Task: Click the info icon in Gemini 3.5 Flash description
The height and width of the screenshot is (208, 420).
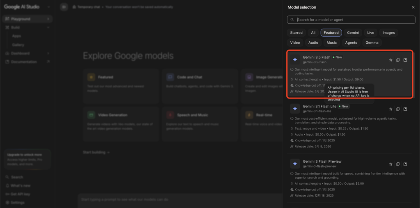Action: pos(292,69)
